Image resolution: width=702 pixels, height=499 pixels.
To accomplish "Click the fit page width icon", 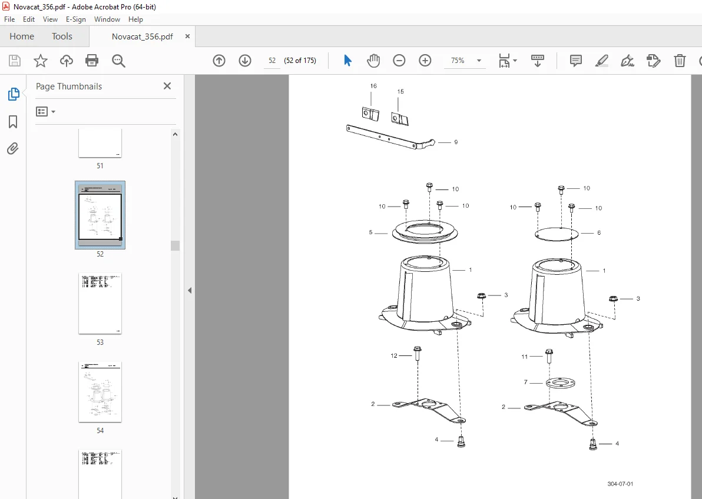I will coord(504,61).
